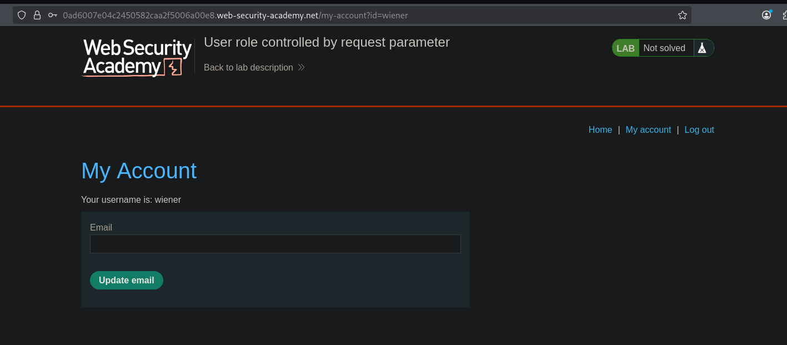Open the Home page link
Viewport: 787px width, 345px height.
[600, 129]
